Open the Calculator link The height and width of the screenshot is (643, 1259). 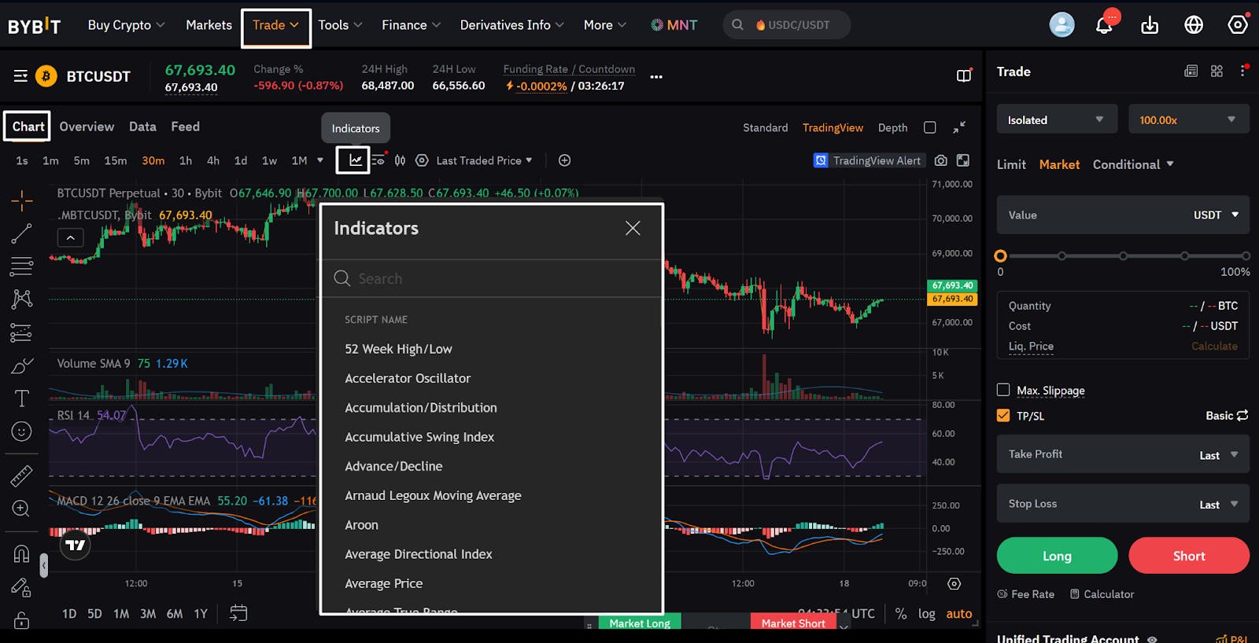click(x=1102, y=594)
